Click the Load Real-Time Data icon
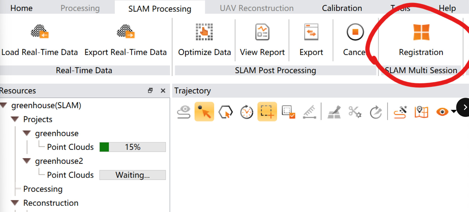This screenshot has width=469, height=212. pyautogui.click(x=40, y=32)
